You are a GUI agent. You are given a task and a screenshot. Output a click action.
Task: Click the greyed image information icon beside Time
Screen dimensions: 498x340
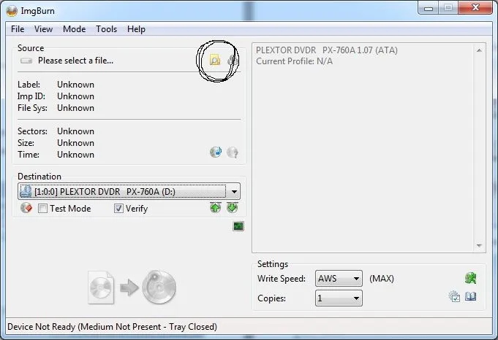pyautogui.click(x=233, y=152)
